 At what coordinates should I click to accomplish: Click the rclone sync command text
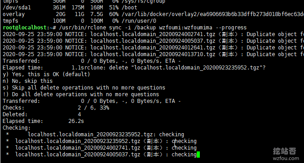point(153,28)
